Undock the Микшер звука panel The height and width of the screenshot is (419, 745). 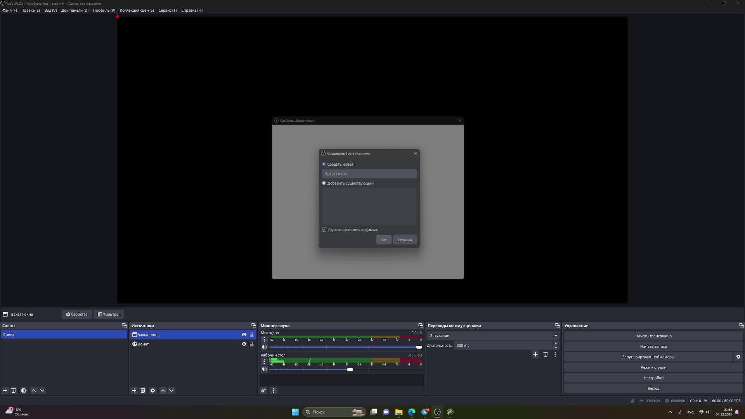(x=421, y=326)
